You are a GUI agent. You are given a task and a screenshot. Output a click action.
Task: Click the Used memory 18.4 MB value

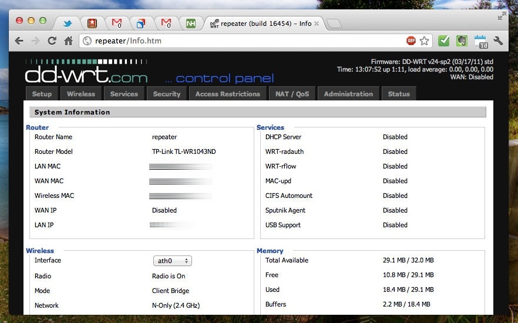(408, 290)
